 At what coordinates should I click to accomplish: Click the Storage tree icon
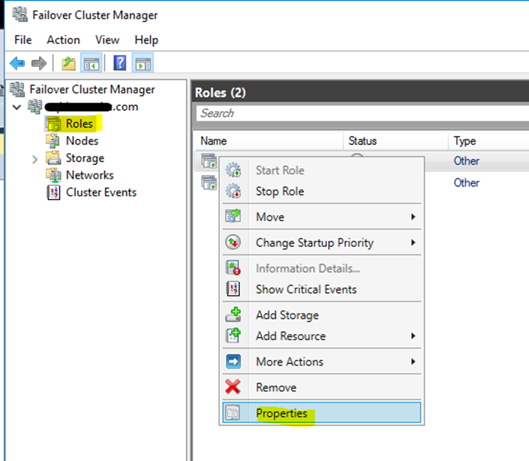(53, 158)
